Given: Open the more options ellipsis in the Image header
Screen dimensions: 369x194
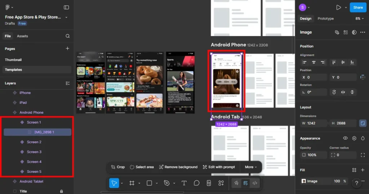Looking at the screenshot, I should tap(363, 32).
